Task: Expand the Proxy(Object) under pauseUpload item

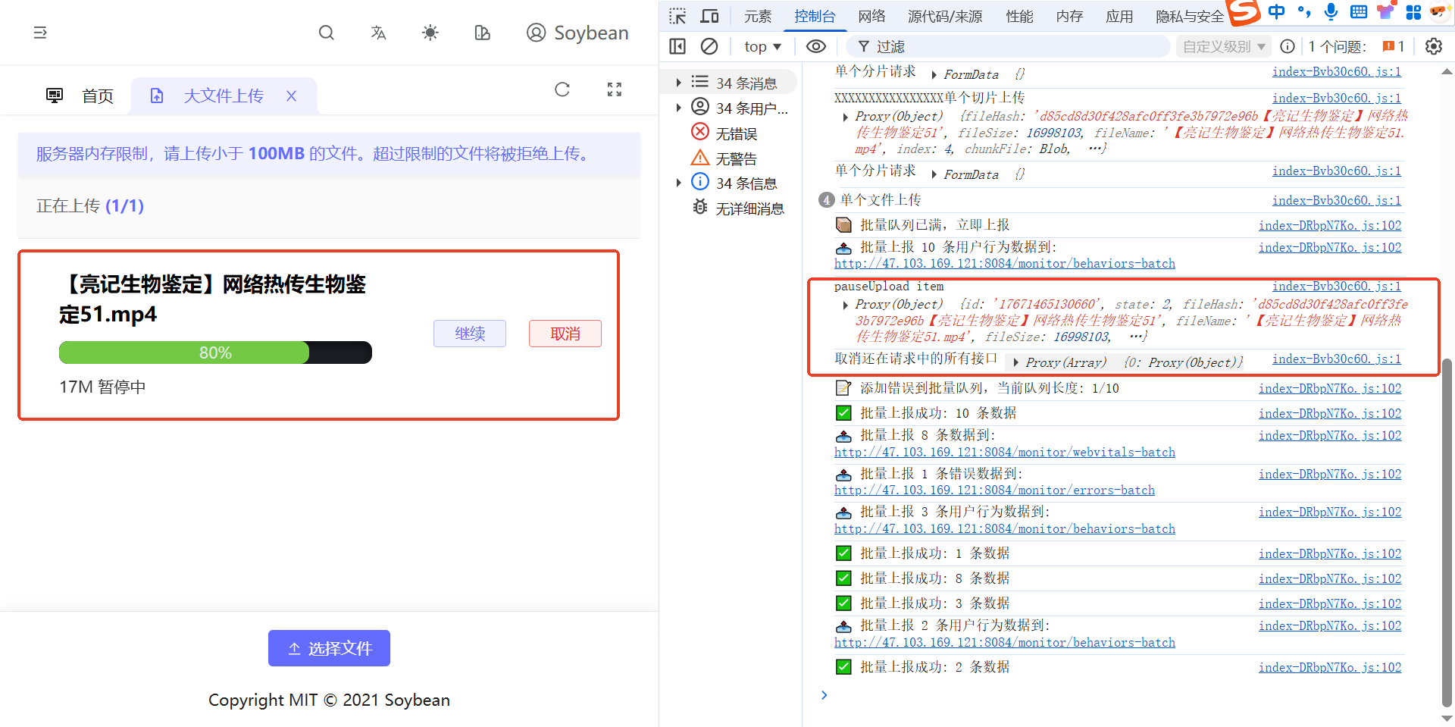Action: coord(846,305)
